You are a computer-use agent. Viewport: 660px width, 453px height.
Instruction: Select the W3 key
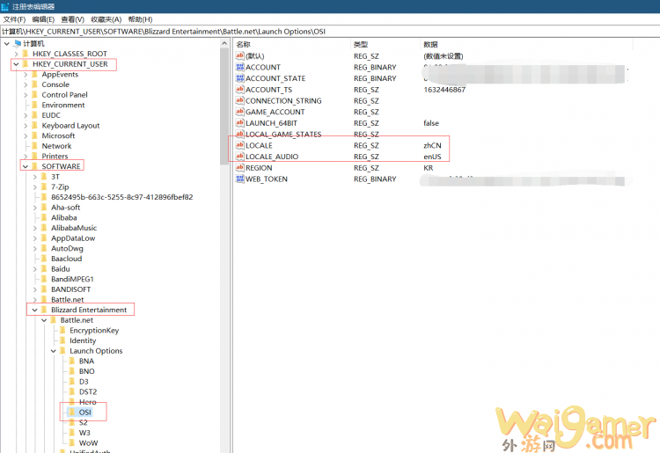[x=84, y=433]
